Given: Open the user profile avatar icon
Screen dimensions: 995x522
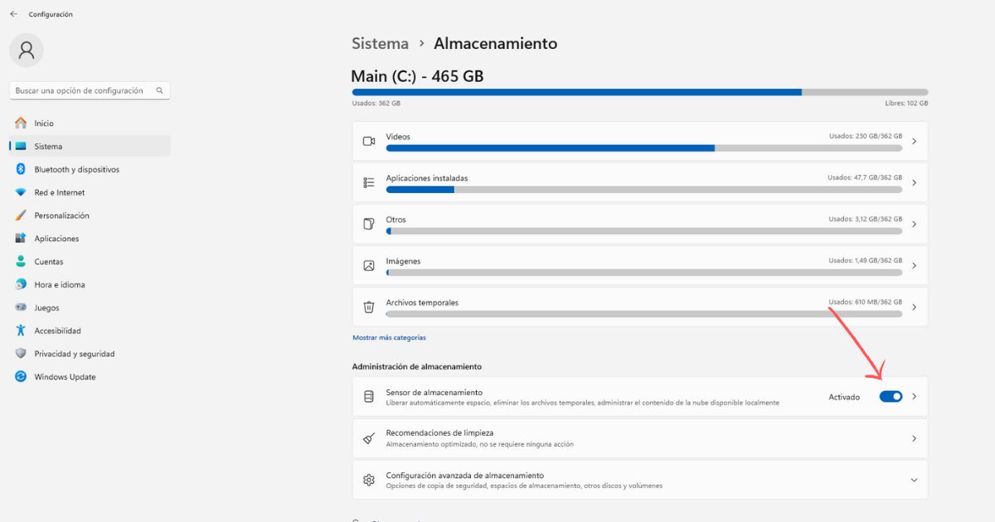Looking at the screenshot, I should coord(27,51).
